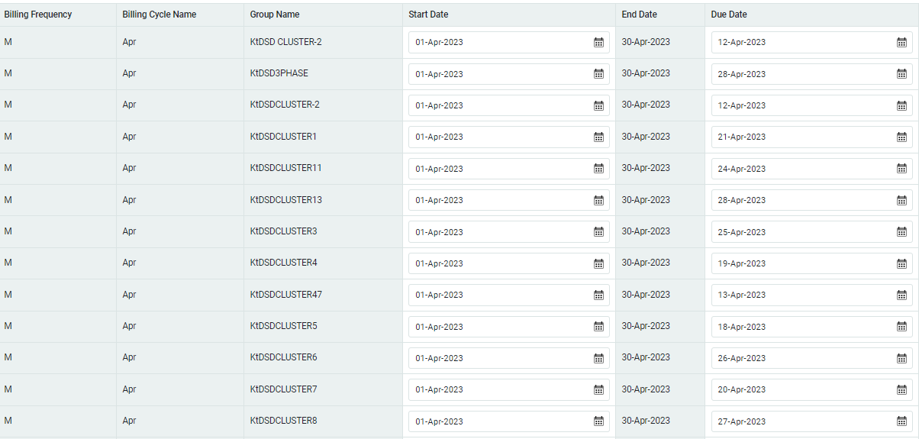Open Due Date calendar for KtDSDCLUSTER7 row
This screenshot has width=919, height=439.
click(901, 389)
